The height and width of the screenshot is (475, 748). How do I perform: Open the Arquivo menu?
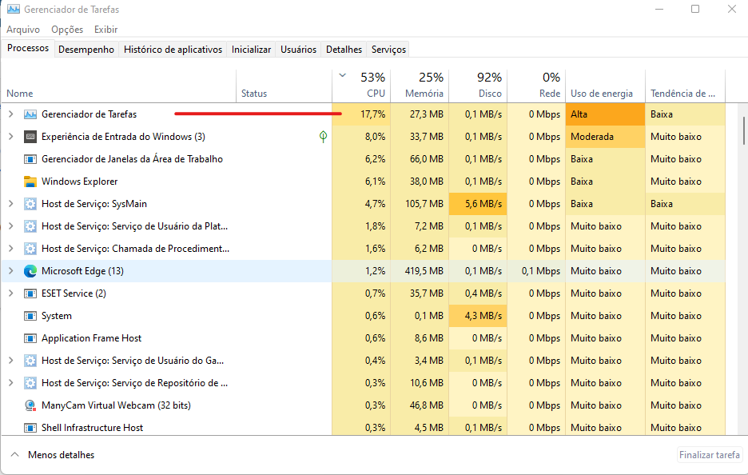click(23, 30)
